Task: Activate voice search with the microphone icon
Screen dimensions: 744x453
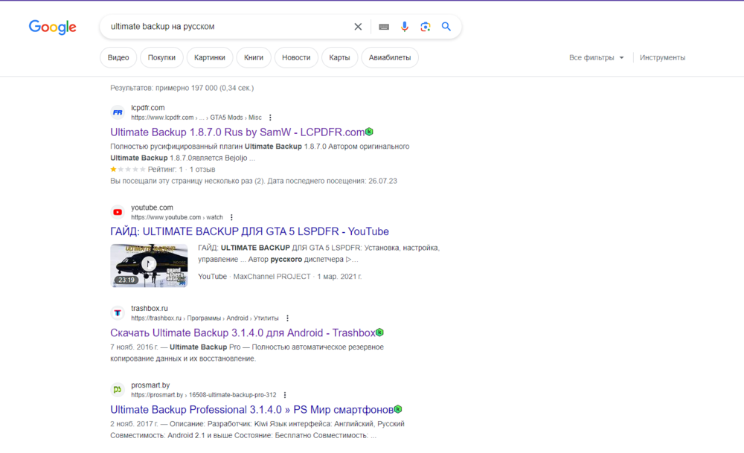Action: (x=404, y=26)
